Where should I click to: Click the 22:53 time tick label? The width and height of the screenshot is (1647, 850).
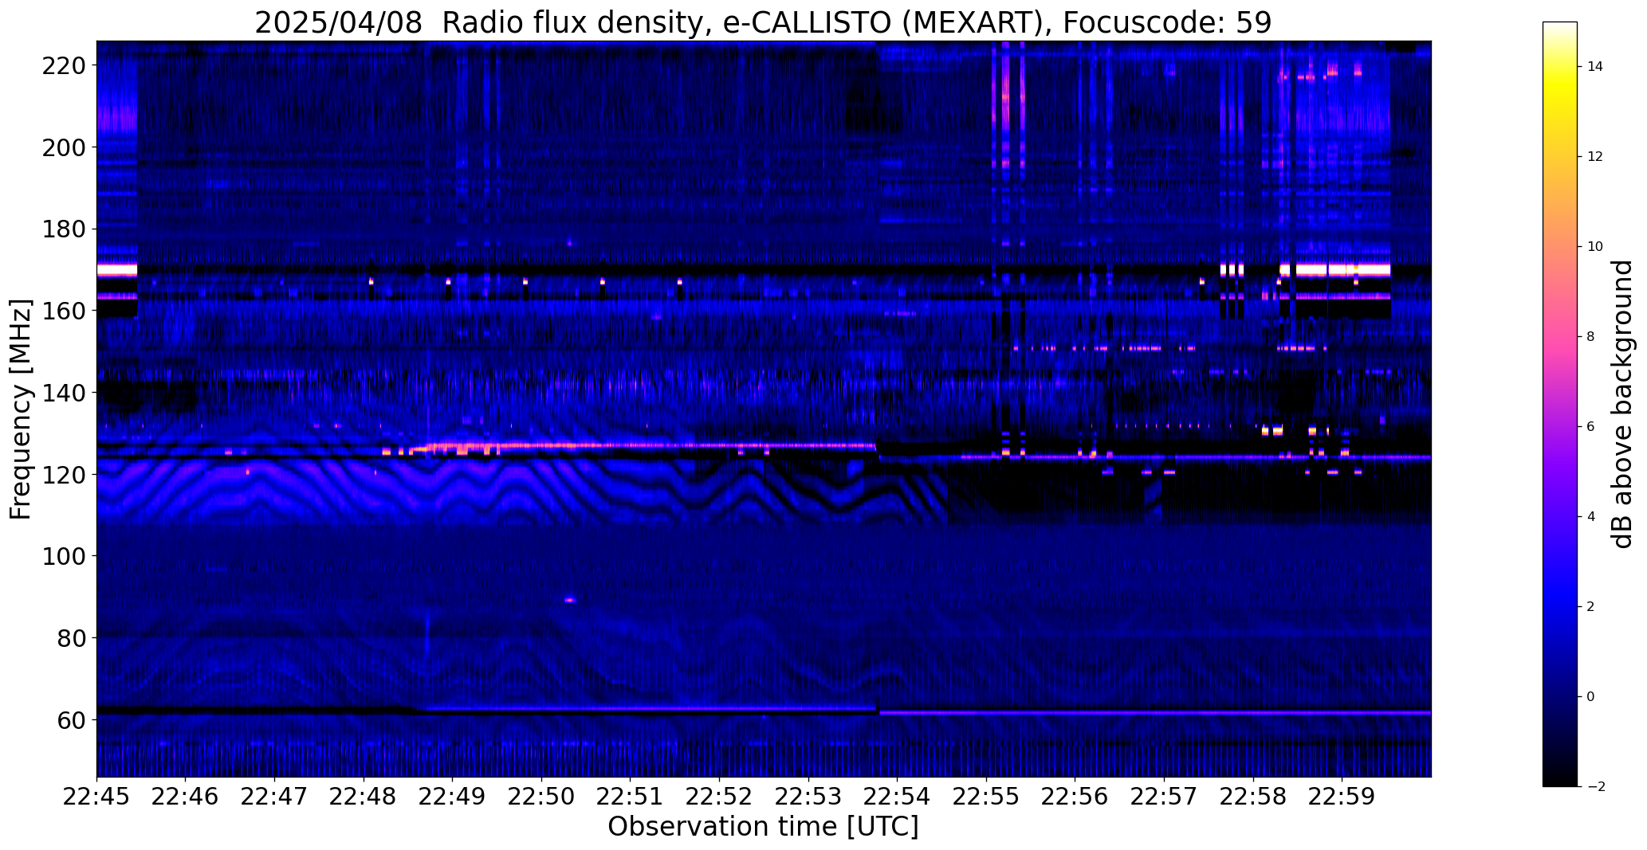[808, 797]
